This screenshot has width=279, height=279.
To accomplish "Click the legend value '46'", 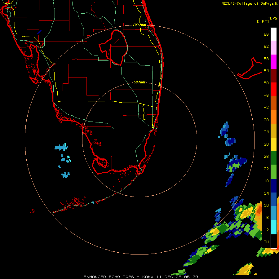I will click(266, 95).
